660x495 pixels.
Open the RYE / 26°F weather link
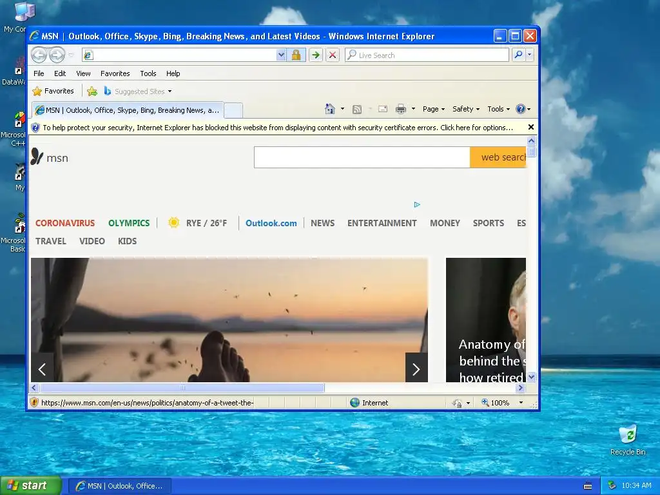206,223
